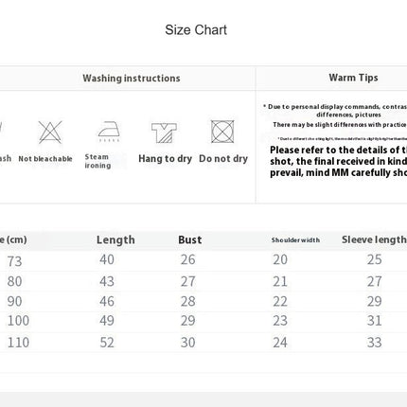Click the Length column header
This screenshot has height=407, width=407.
(x=115, y=239)
